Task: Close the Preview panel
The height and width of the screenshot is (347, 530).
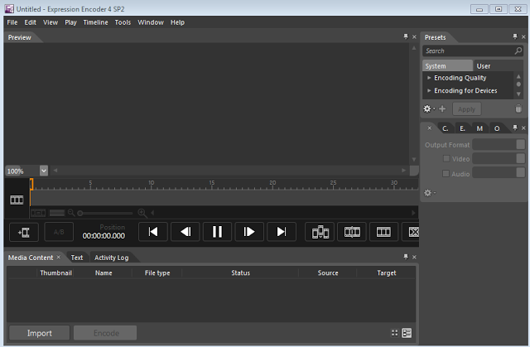Action: click(x=414, y=36)
